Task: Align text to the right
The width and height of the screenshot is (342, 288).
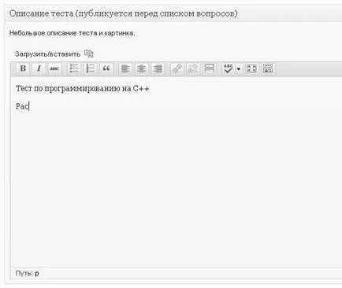Action: (x=158, y=68)
